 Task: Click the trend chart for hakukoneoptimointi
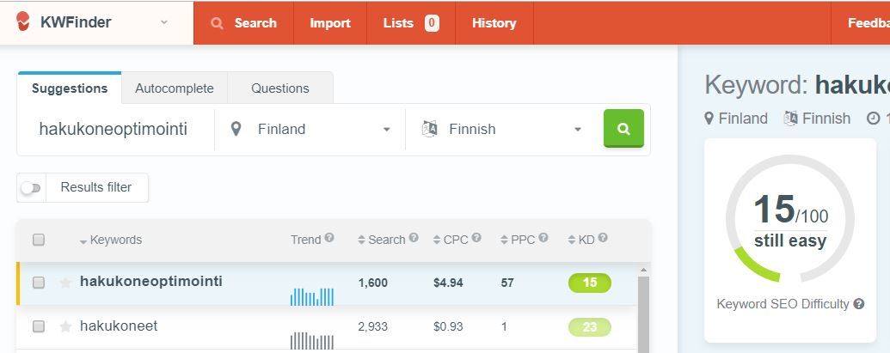point(312,297)
